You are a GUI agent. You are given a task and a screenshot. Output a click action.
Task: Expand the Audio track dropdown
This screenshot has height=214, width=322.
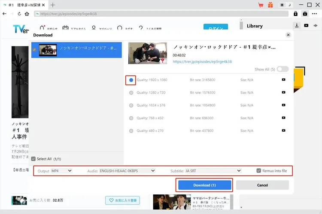[x=127, y=171]
